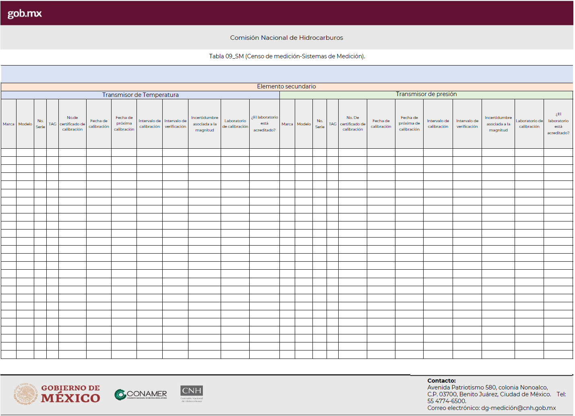Select the Transmisor de Temperatura section header

140,95
